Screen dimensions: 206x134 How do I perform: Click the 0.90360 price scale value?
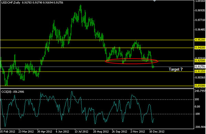tap(200, 78)
